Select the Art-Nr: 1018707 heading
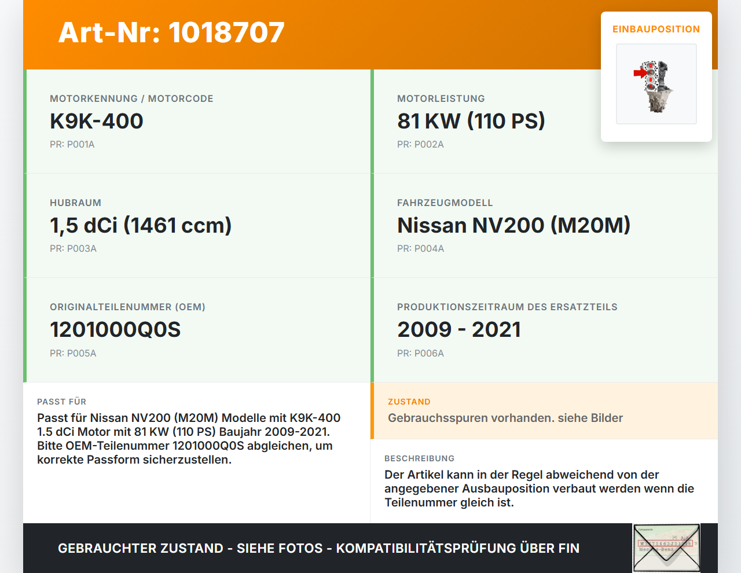The image size is (741, 573). click(x=171, y=32)
